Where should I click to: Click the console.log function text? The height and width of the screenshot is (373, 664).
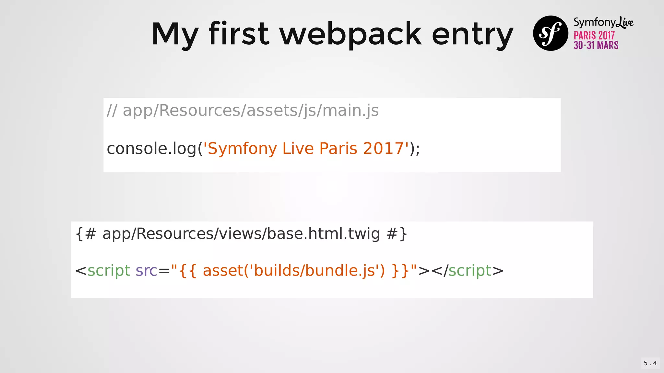(x=152, y=149)
